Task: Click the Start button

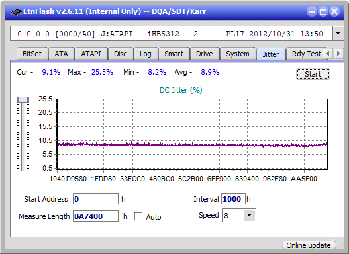Action: 313,74
